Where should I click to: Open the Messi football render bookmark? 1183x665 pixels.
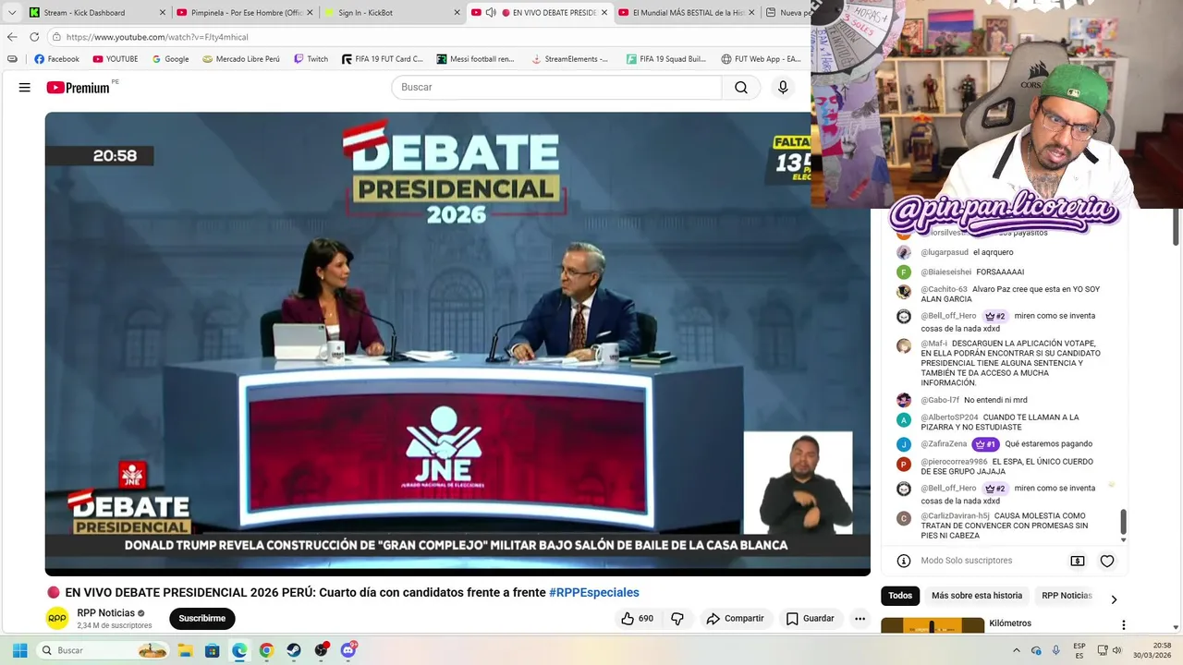point(475,59)
